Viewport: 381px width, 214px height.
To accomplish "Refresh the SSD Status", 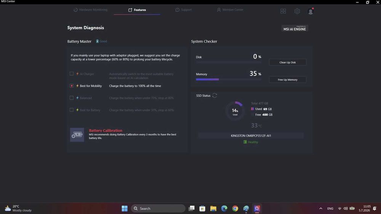I will 215,96.
